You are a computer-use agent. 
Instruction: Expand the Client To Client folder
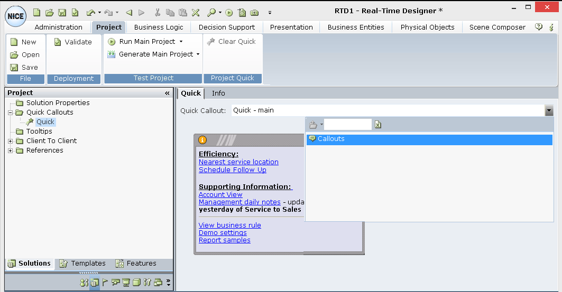(11, 141)
